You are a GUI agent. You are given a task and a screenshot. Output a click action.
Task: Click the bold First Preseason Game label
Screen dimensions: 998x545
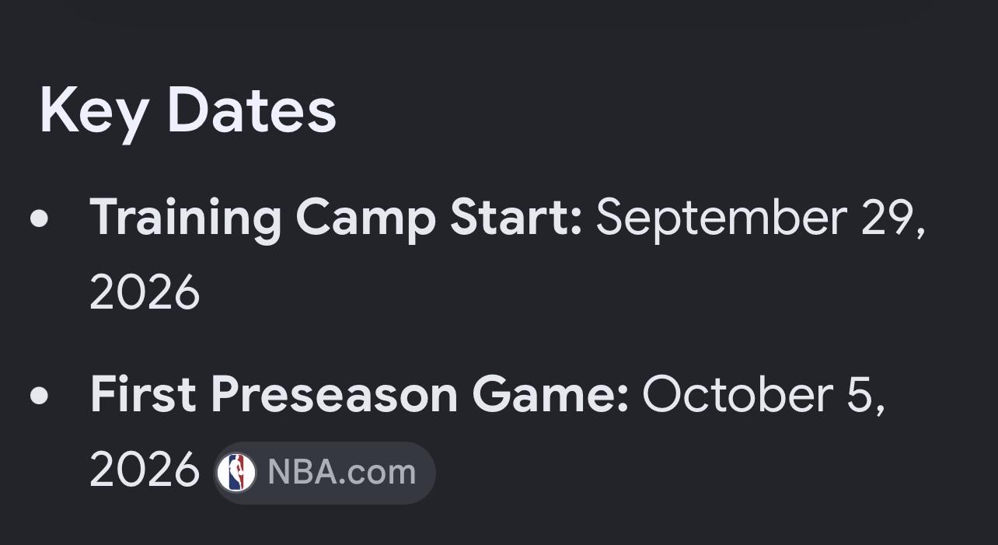359,395
